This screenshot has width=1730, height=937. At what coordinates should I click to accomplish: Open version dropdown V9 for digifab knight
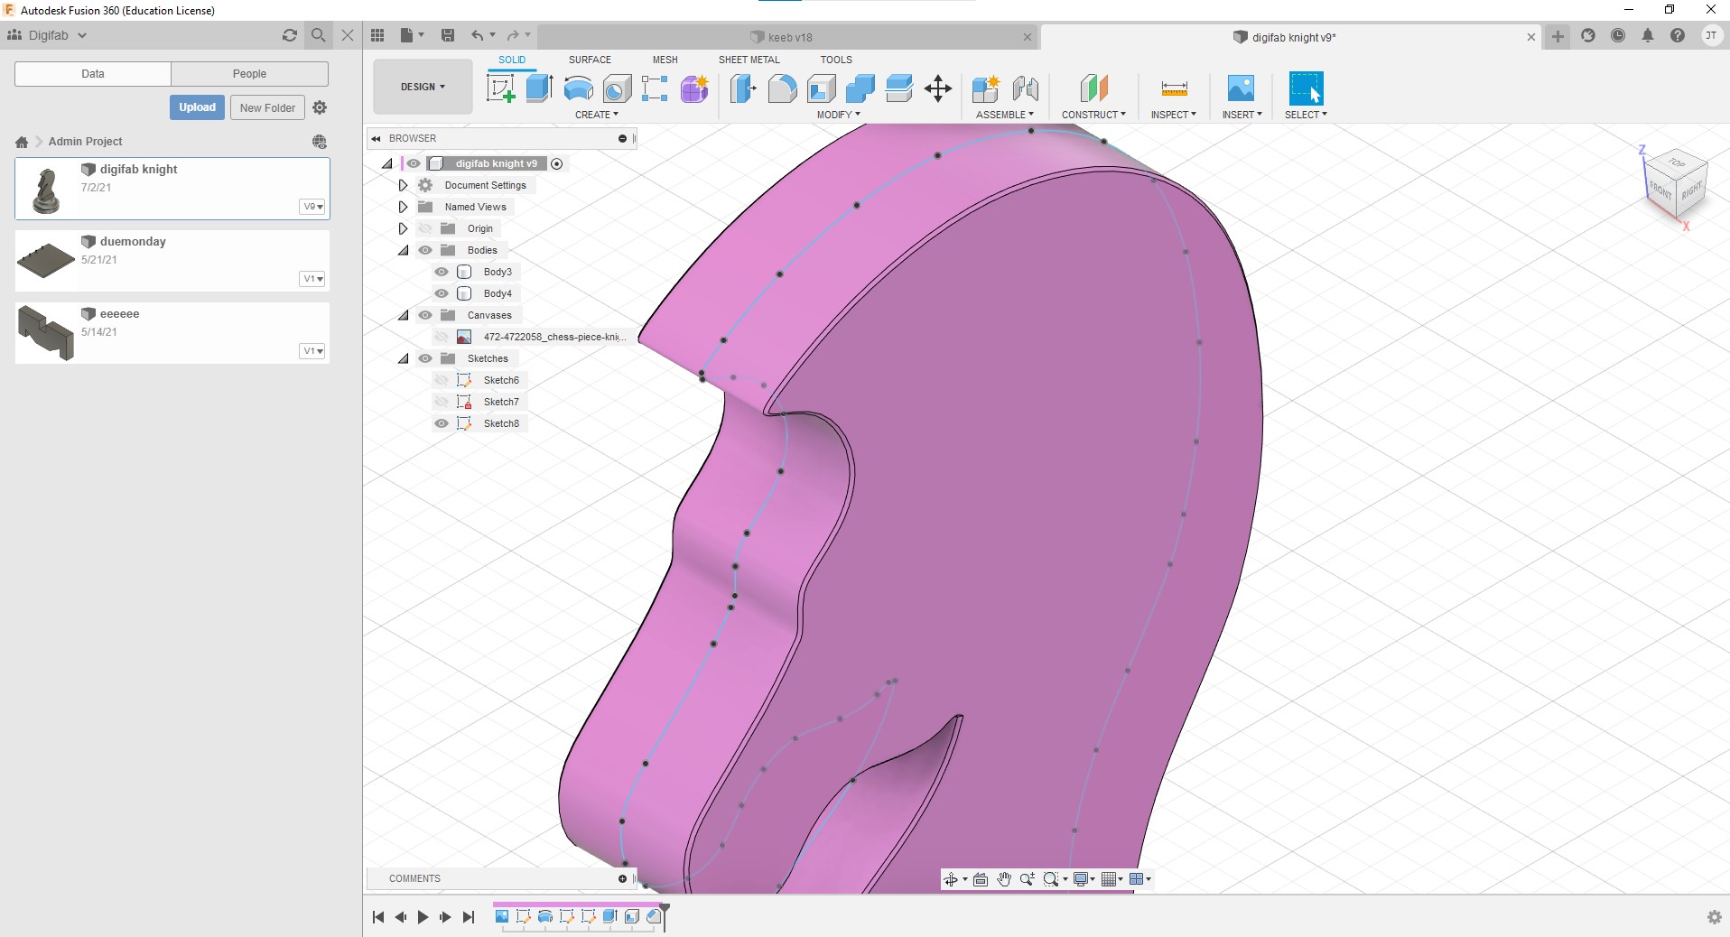pyautogui.click(x=312, y=207)
